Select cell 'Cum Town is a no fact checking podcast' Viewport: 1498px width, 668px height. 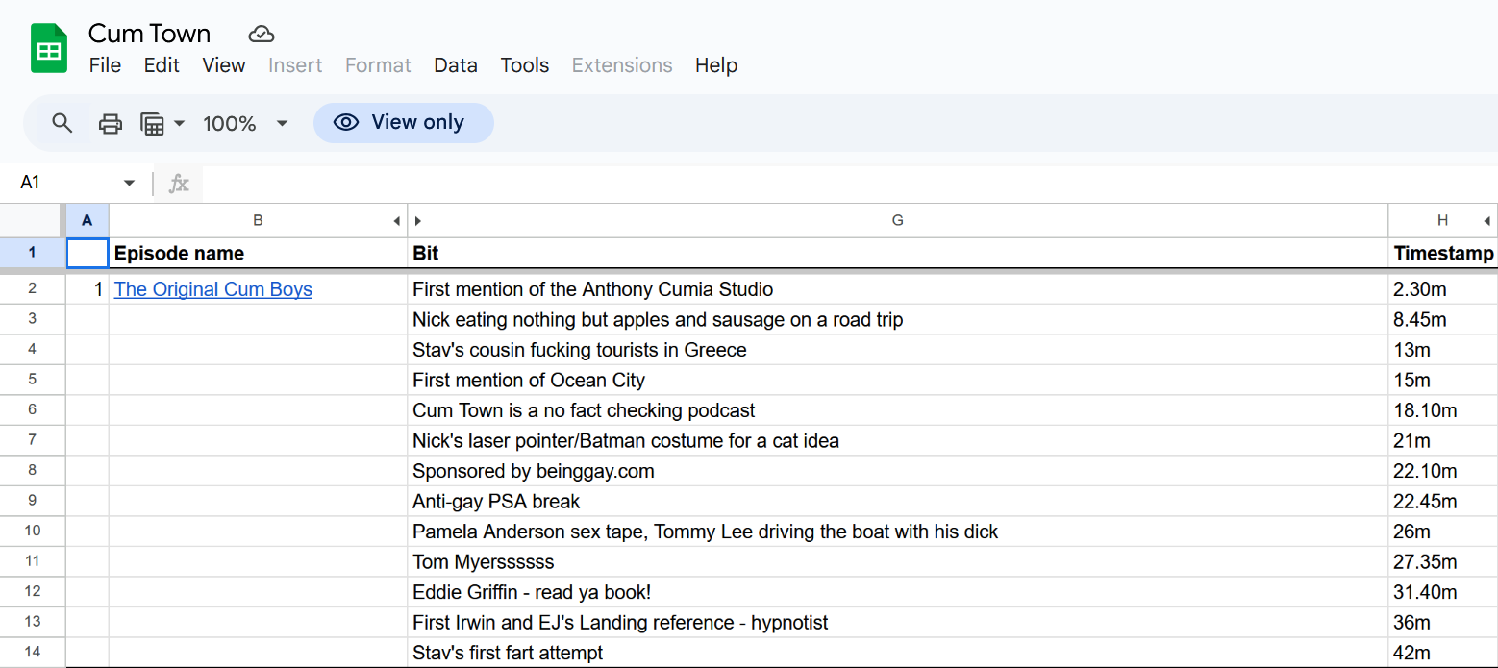[x=898, y=410]
